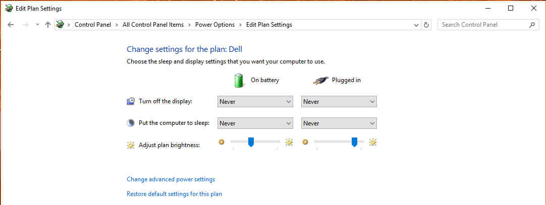Click Restore default settings for this plan
This screenshot has height=205, width=546.
pyautogui.click(x=175, y=194)
